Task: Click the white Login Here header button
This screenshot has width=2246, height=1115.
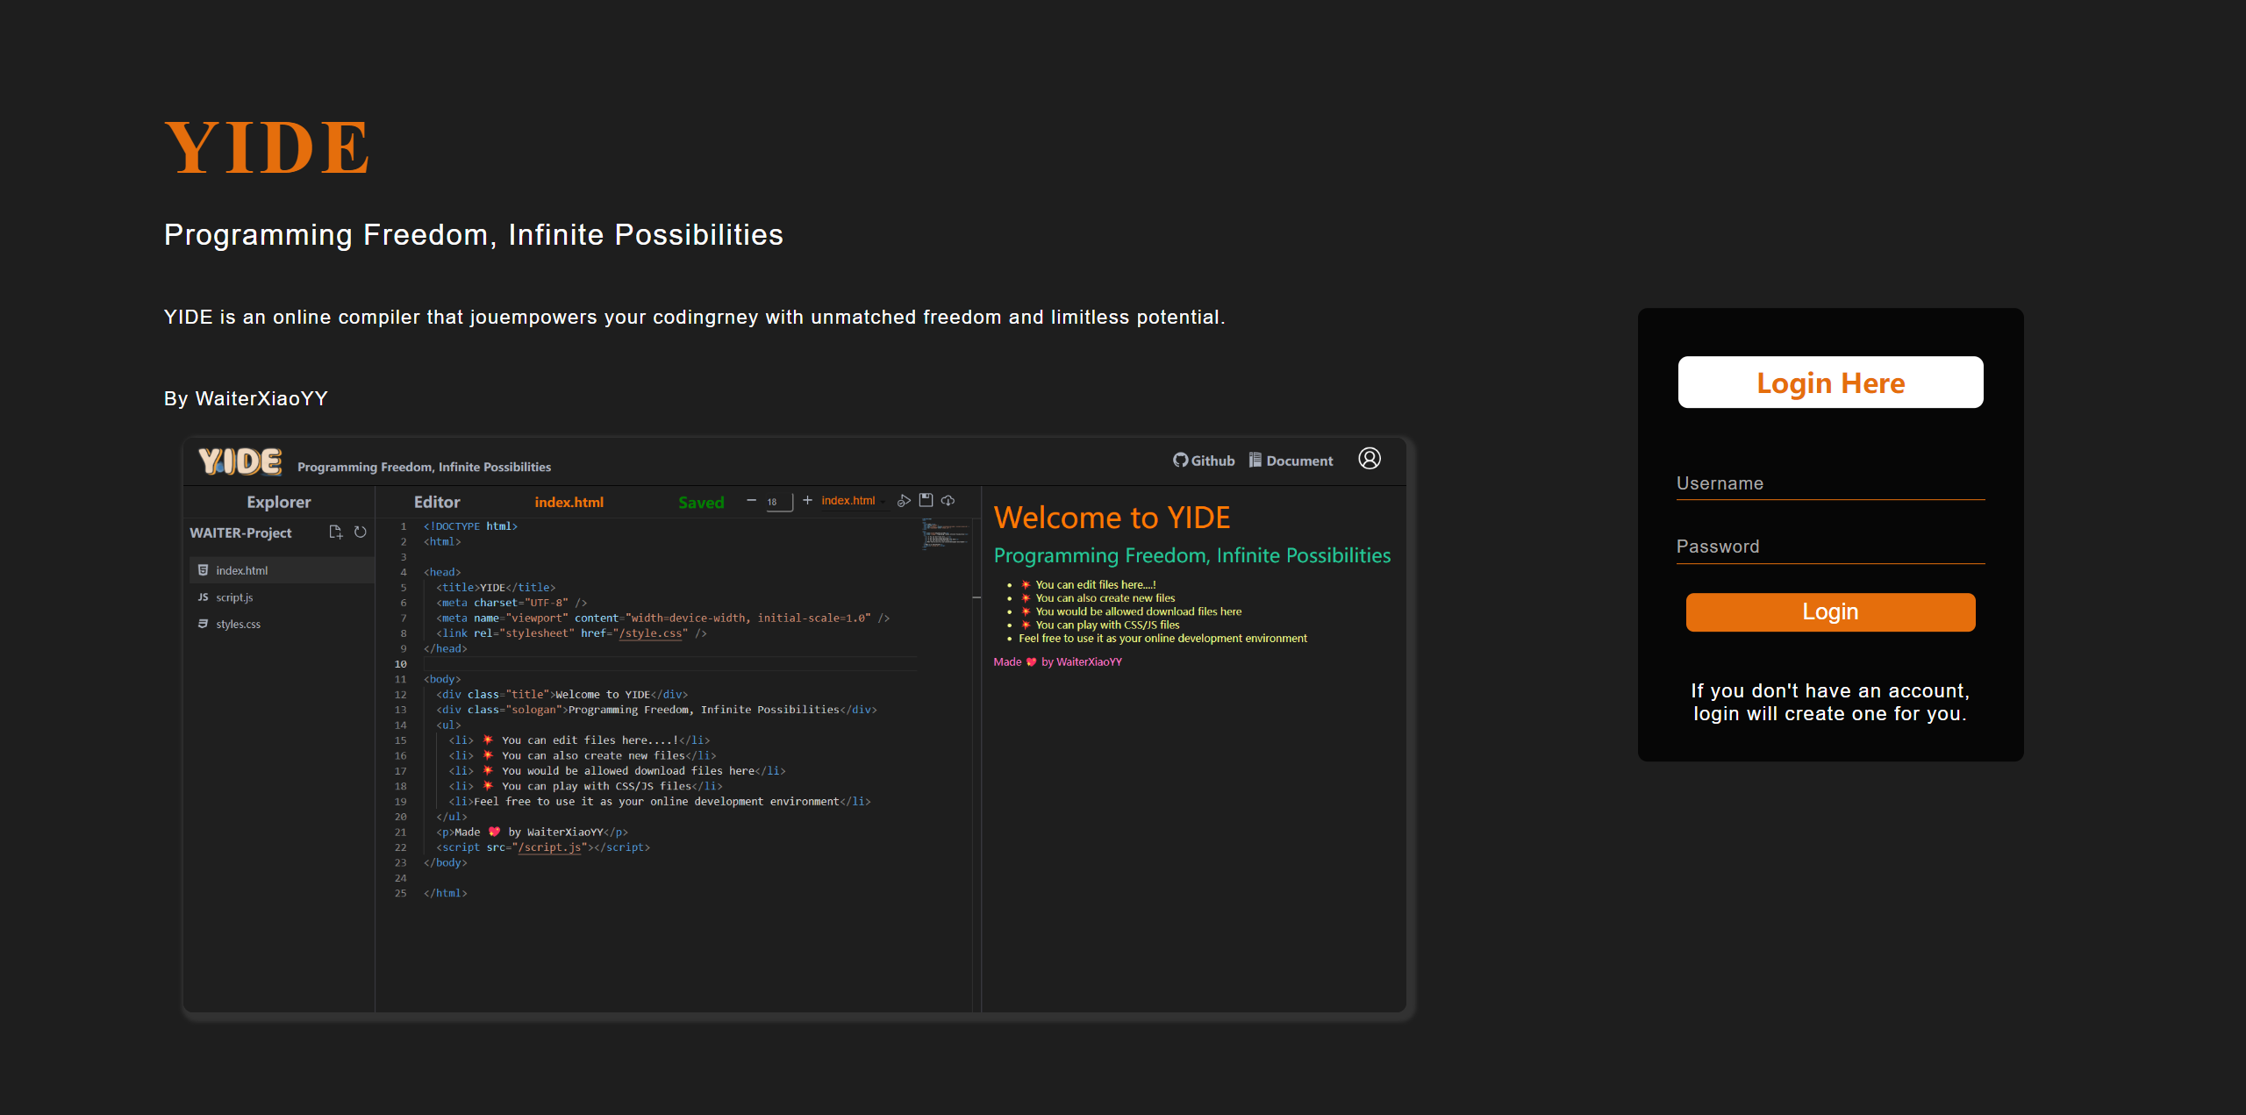Action: click(1830, 382)
